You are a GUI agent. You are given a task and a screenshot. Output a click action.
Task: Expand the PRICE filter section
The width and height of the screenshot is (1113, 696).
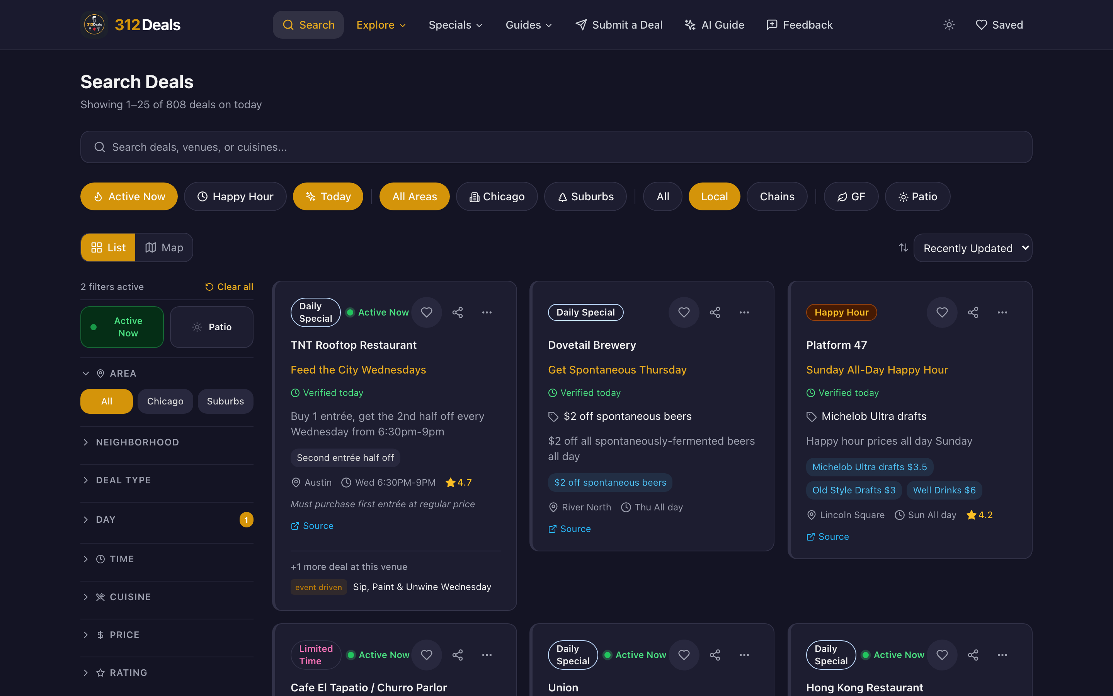(167, 635)
